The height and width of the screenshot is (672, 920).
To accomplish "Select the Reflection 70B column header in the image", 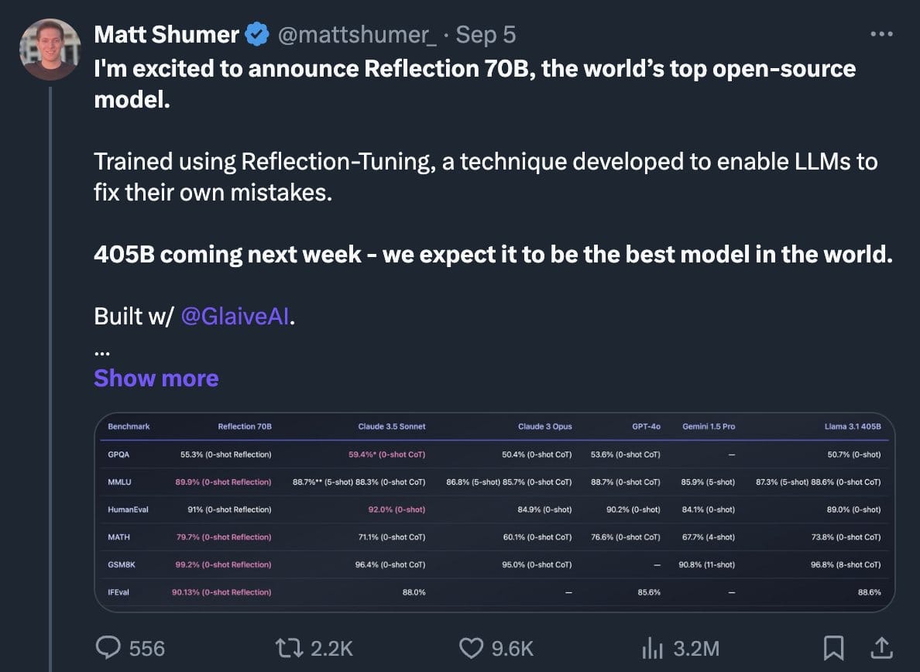I will 245,426.
